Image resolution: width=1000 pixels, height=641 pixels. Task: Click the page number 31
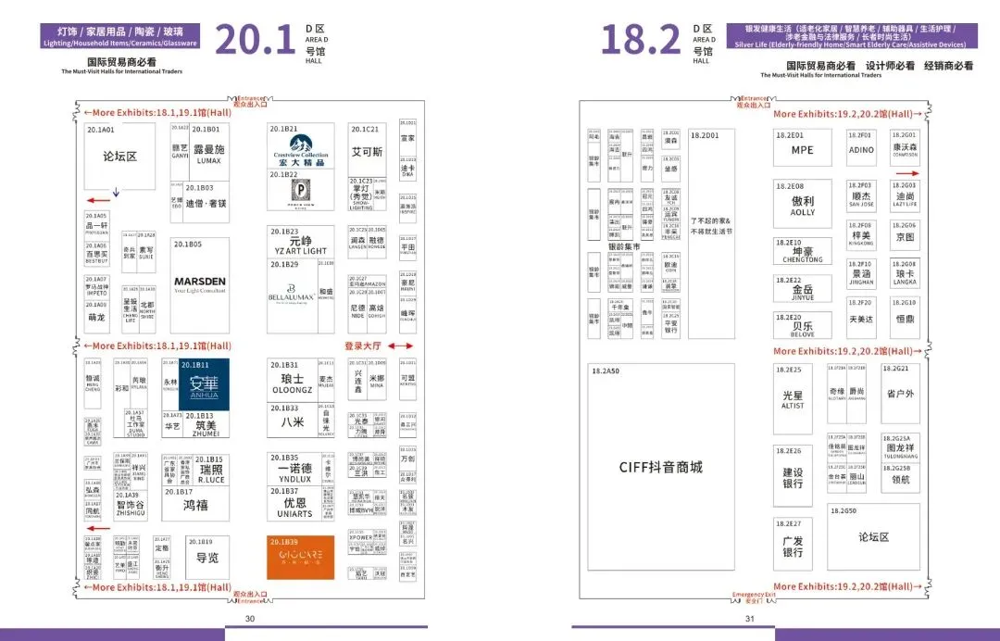(x=750, y=619)
